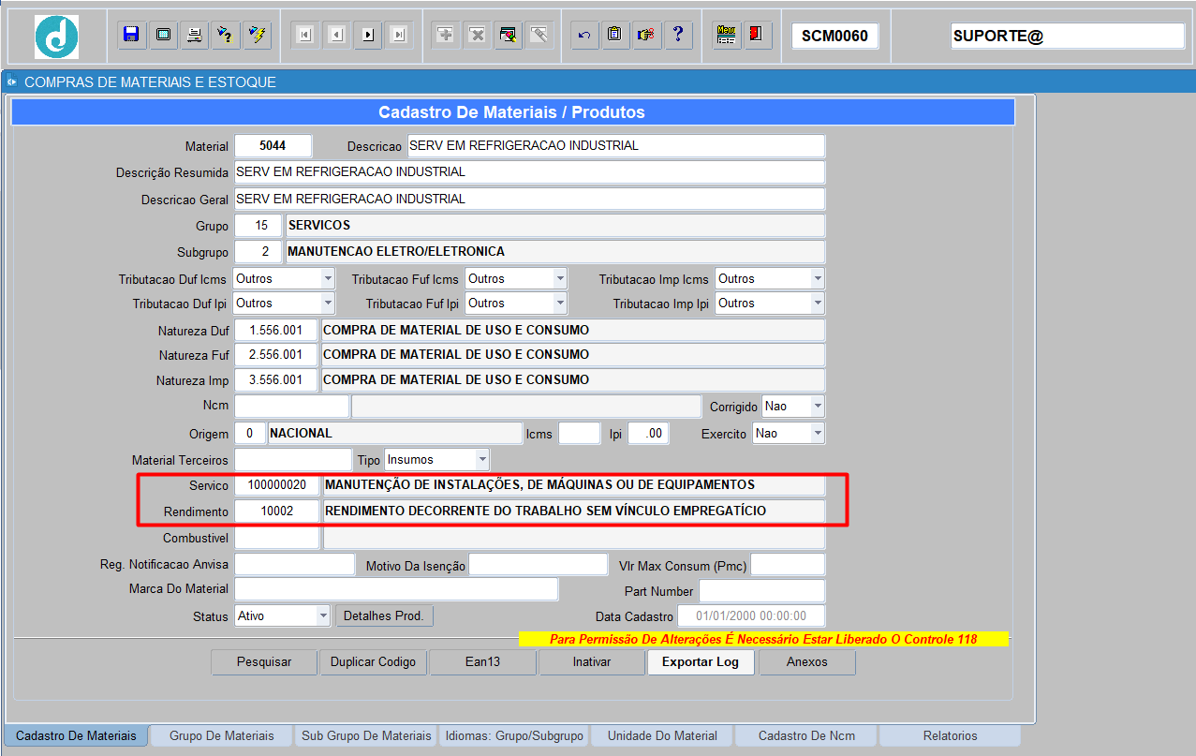Click the delete record X icon
1196x756 pixels.
pos(477,35)
